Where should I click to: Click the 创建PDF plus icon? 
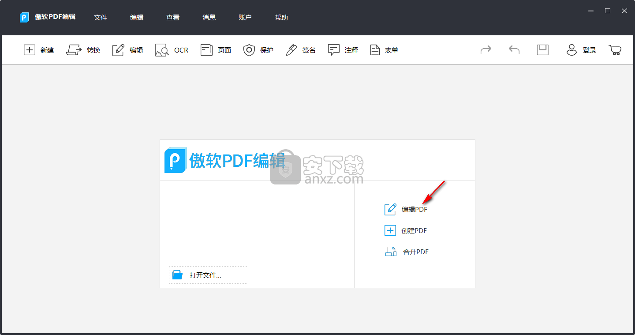click(x=390, y=230)
